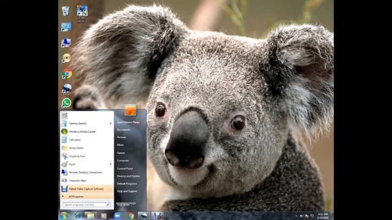Click the volume speaker tray icon
Viewport: 392px width, 220px height.
click(x=301, y=216)
